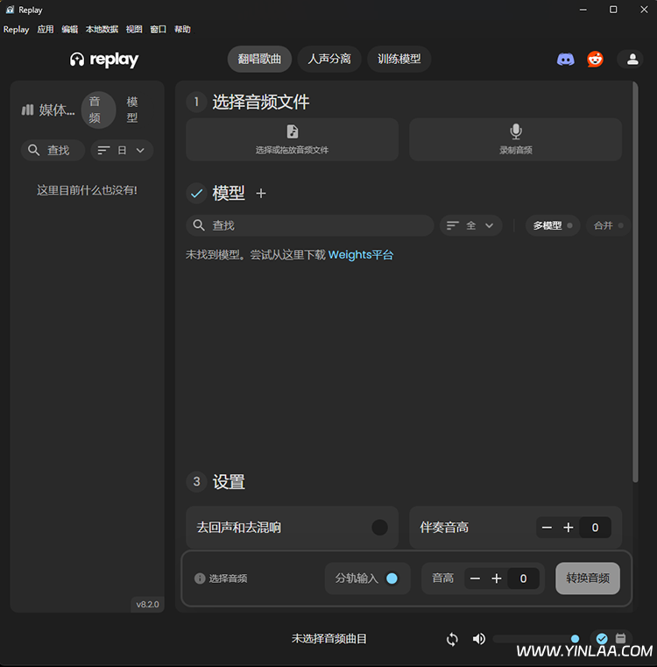Click the user account profile icon
Viewport: 657px width, 667px height.
point(630,60)
